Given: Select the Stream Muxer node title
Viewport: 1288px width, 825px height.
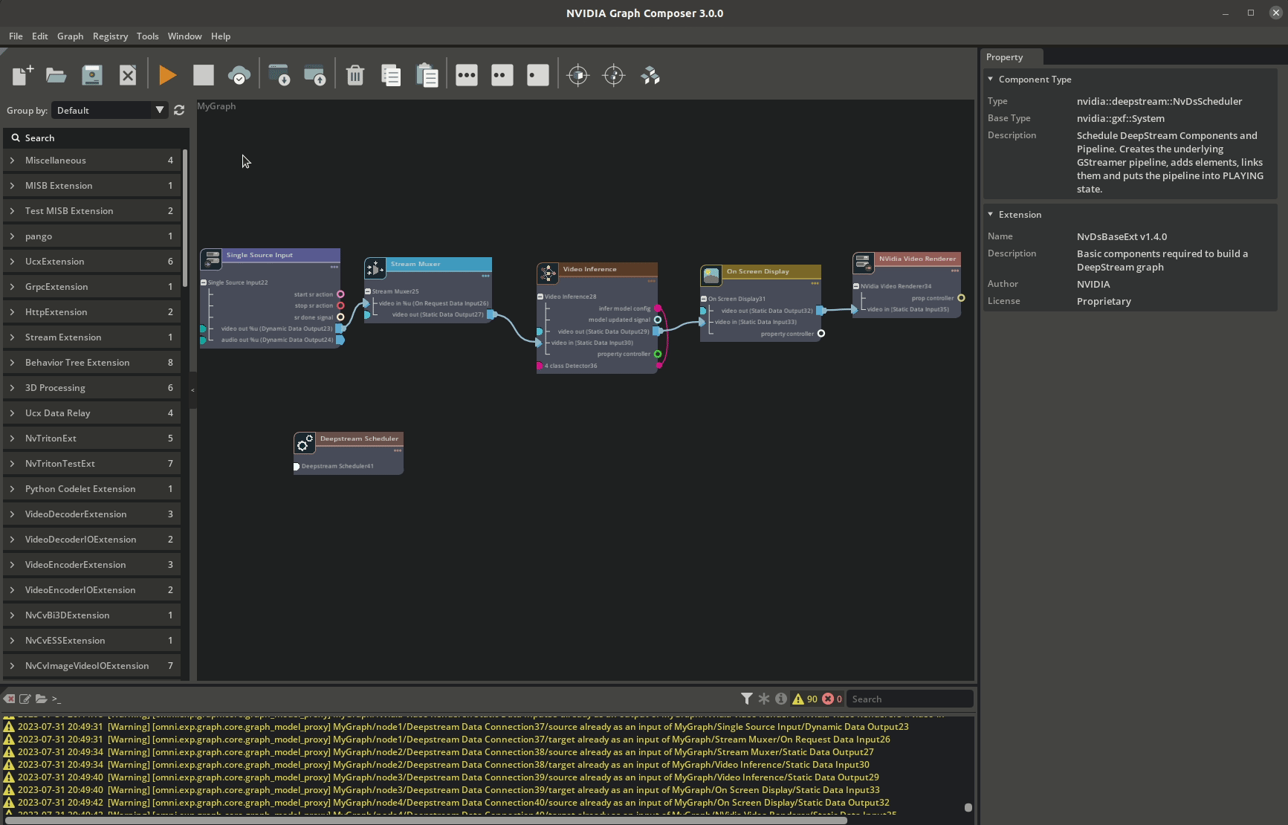Looking at the screenshot, I should point(415,264).
